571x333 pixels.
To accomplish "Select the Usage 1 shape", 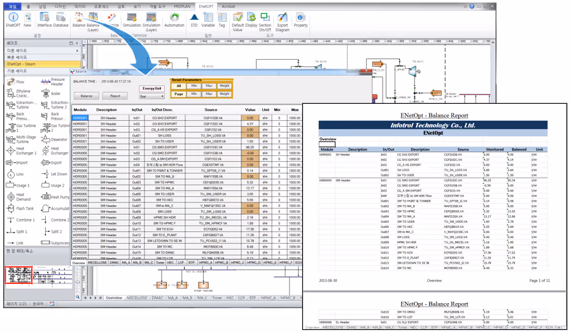I will pyautogui.click(x=18, y=185).
